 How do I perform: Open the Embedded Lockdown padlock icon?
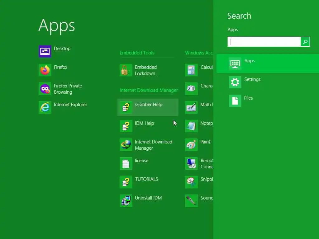point(126,70)
